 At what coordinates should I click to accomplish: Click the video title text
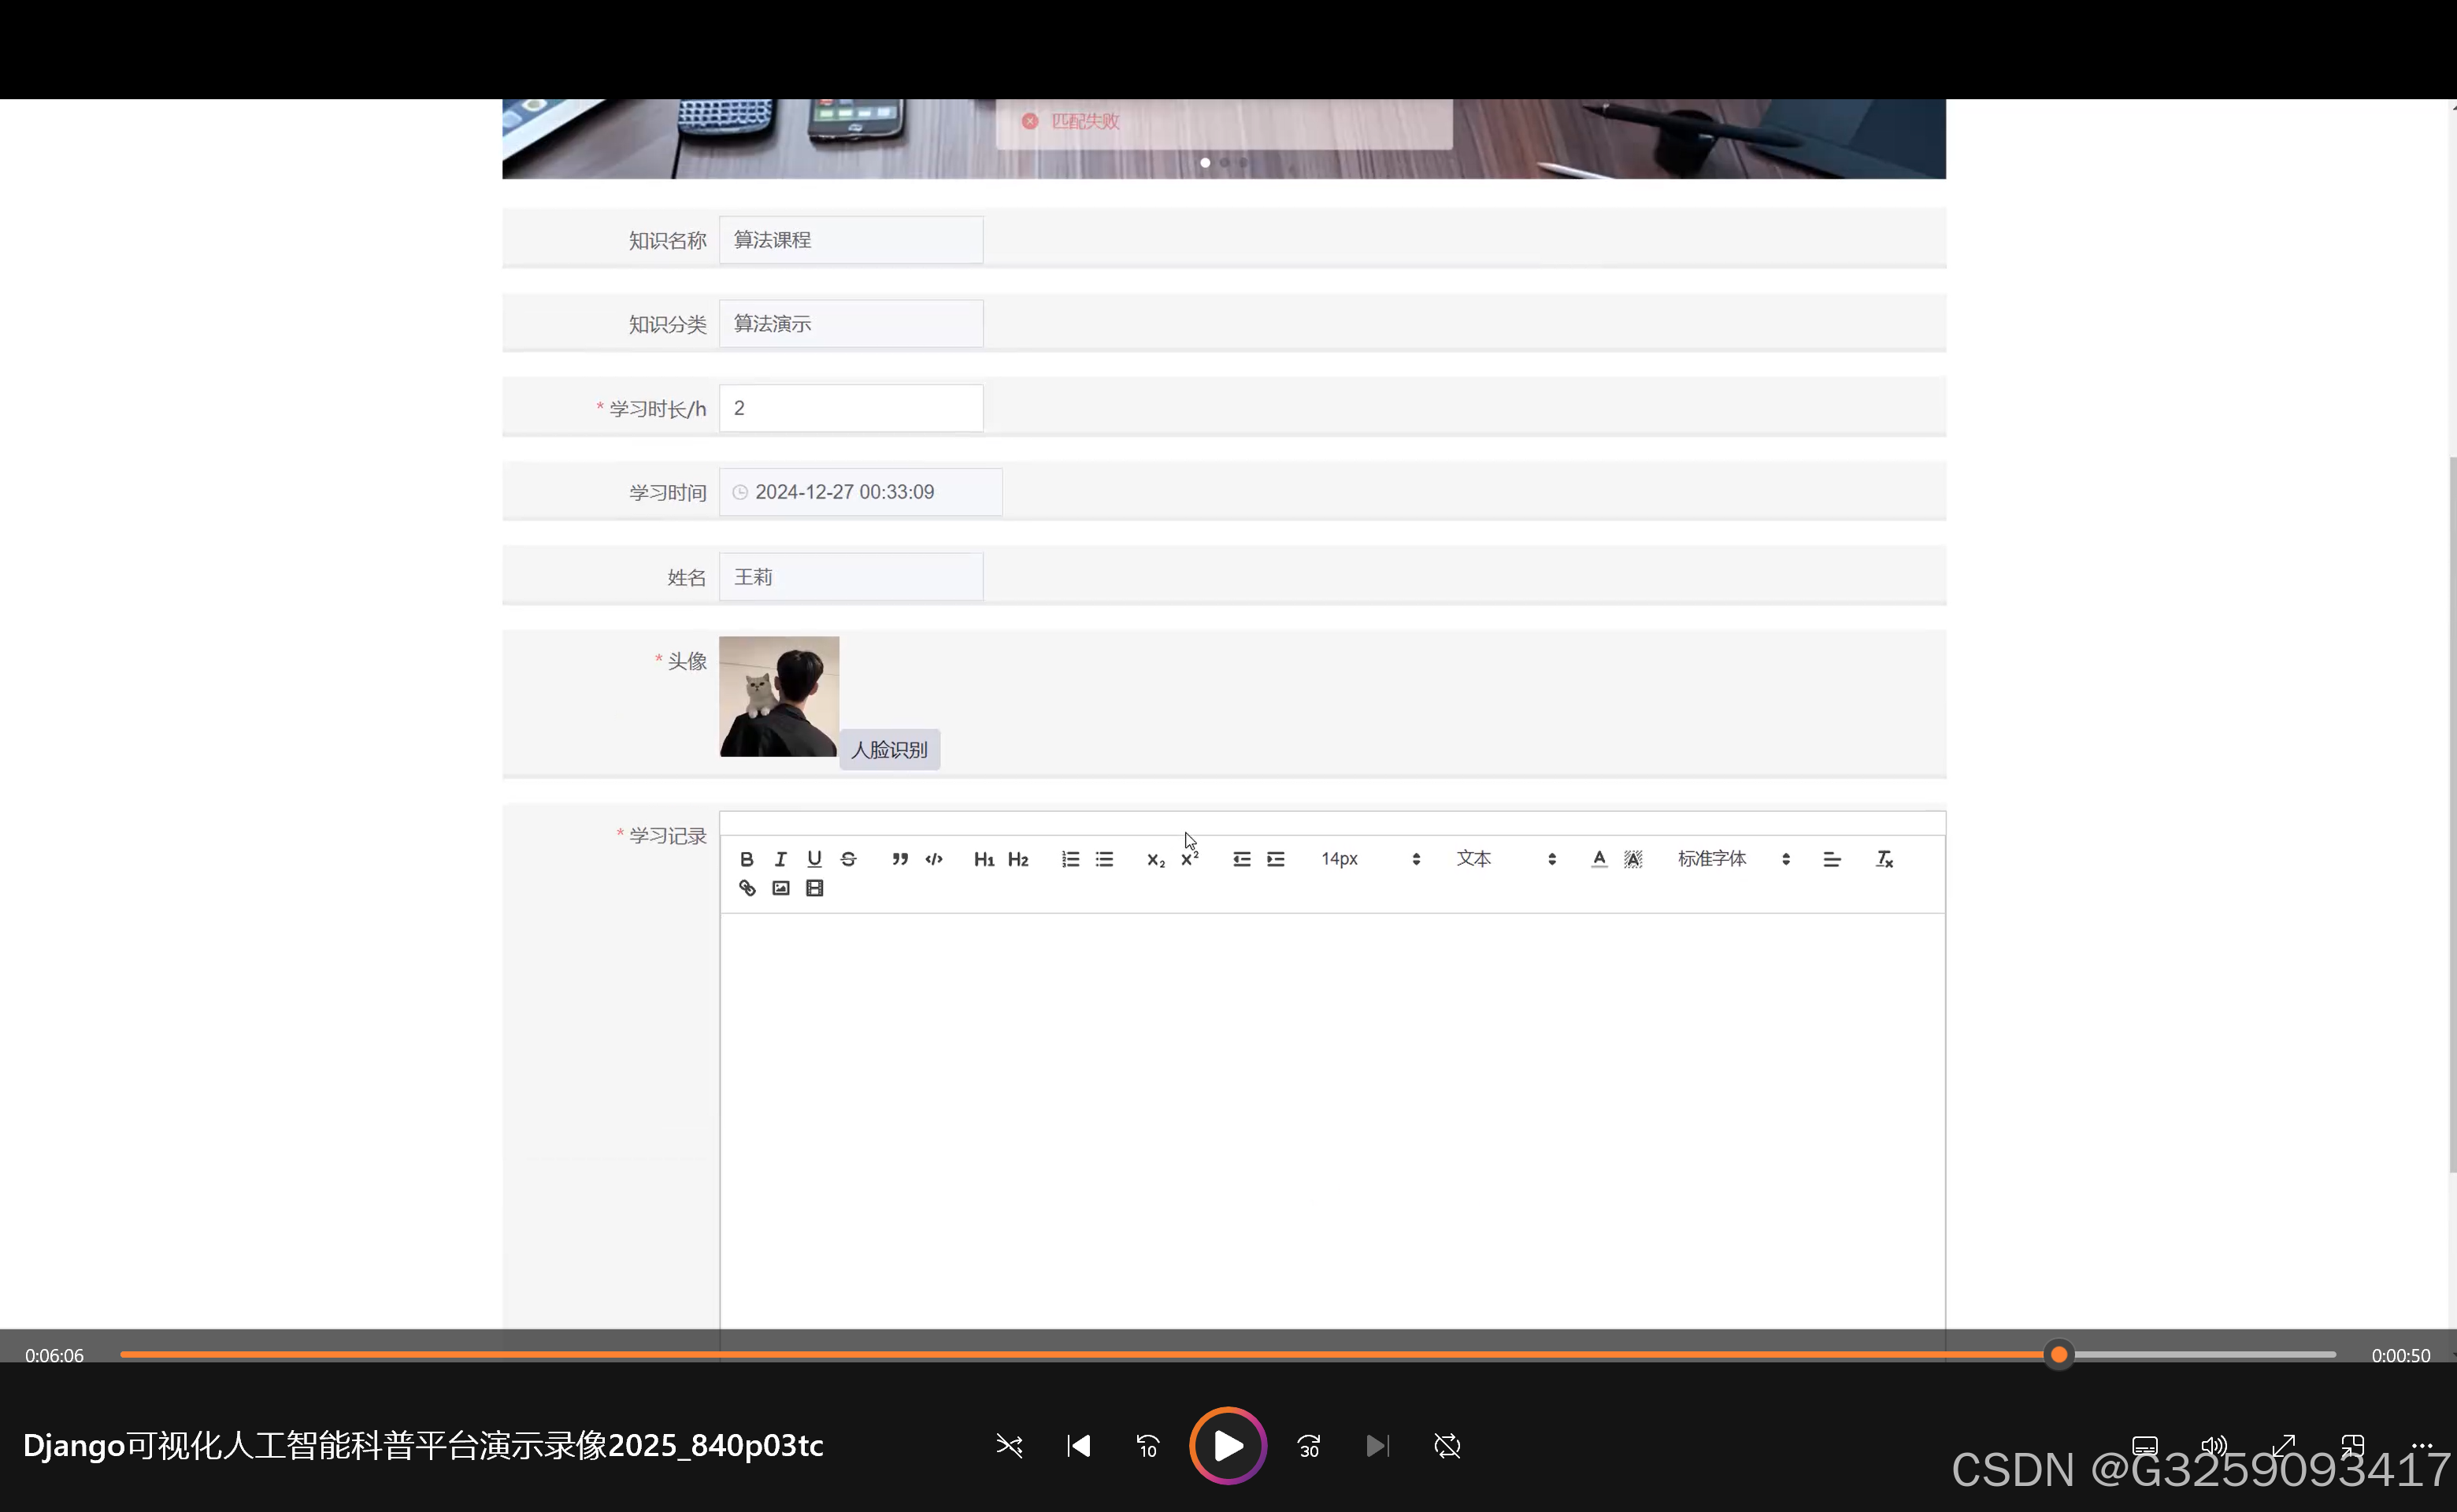(423, 1446)
